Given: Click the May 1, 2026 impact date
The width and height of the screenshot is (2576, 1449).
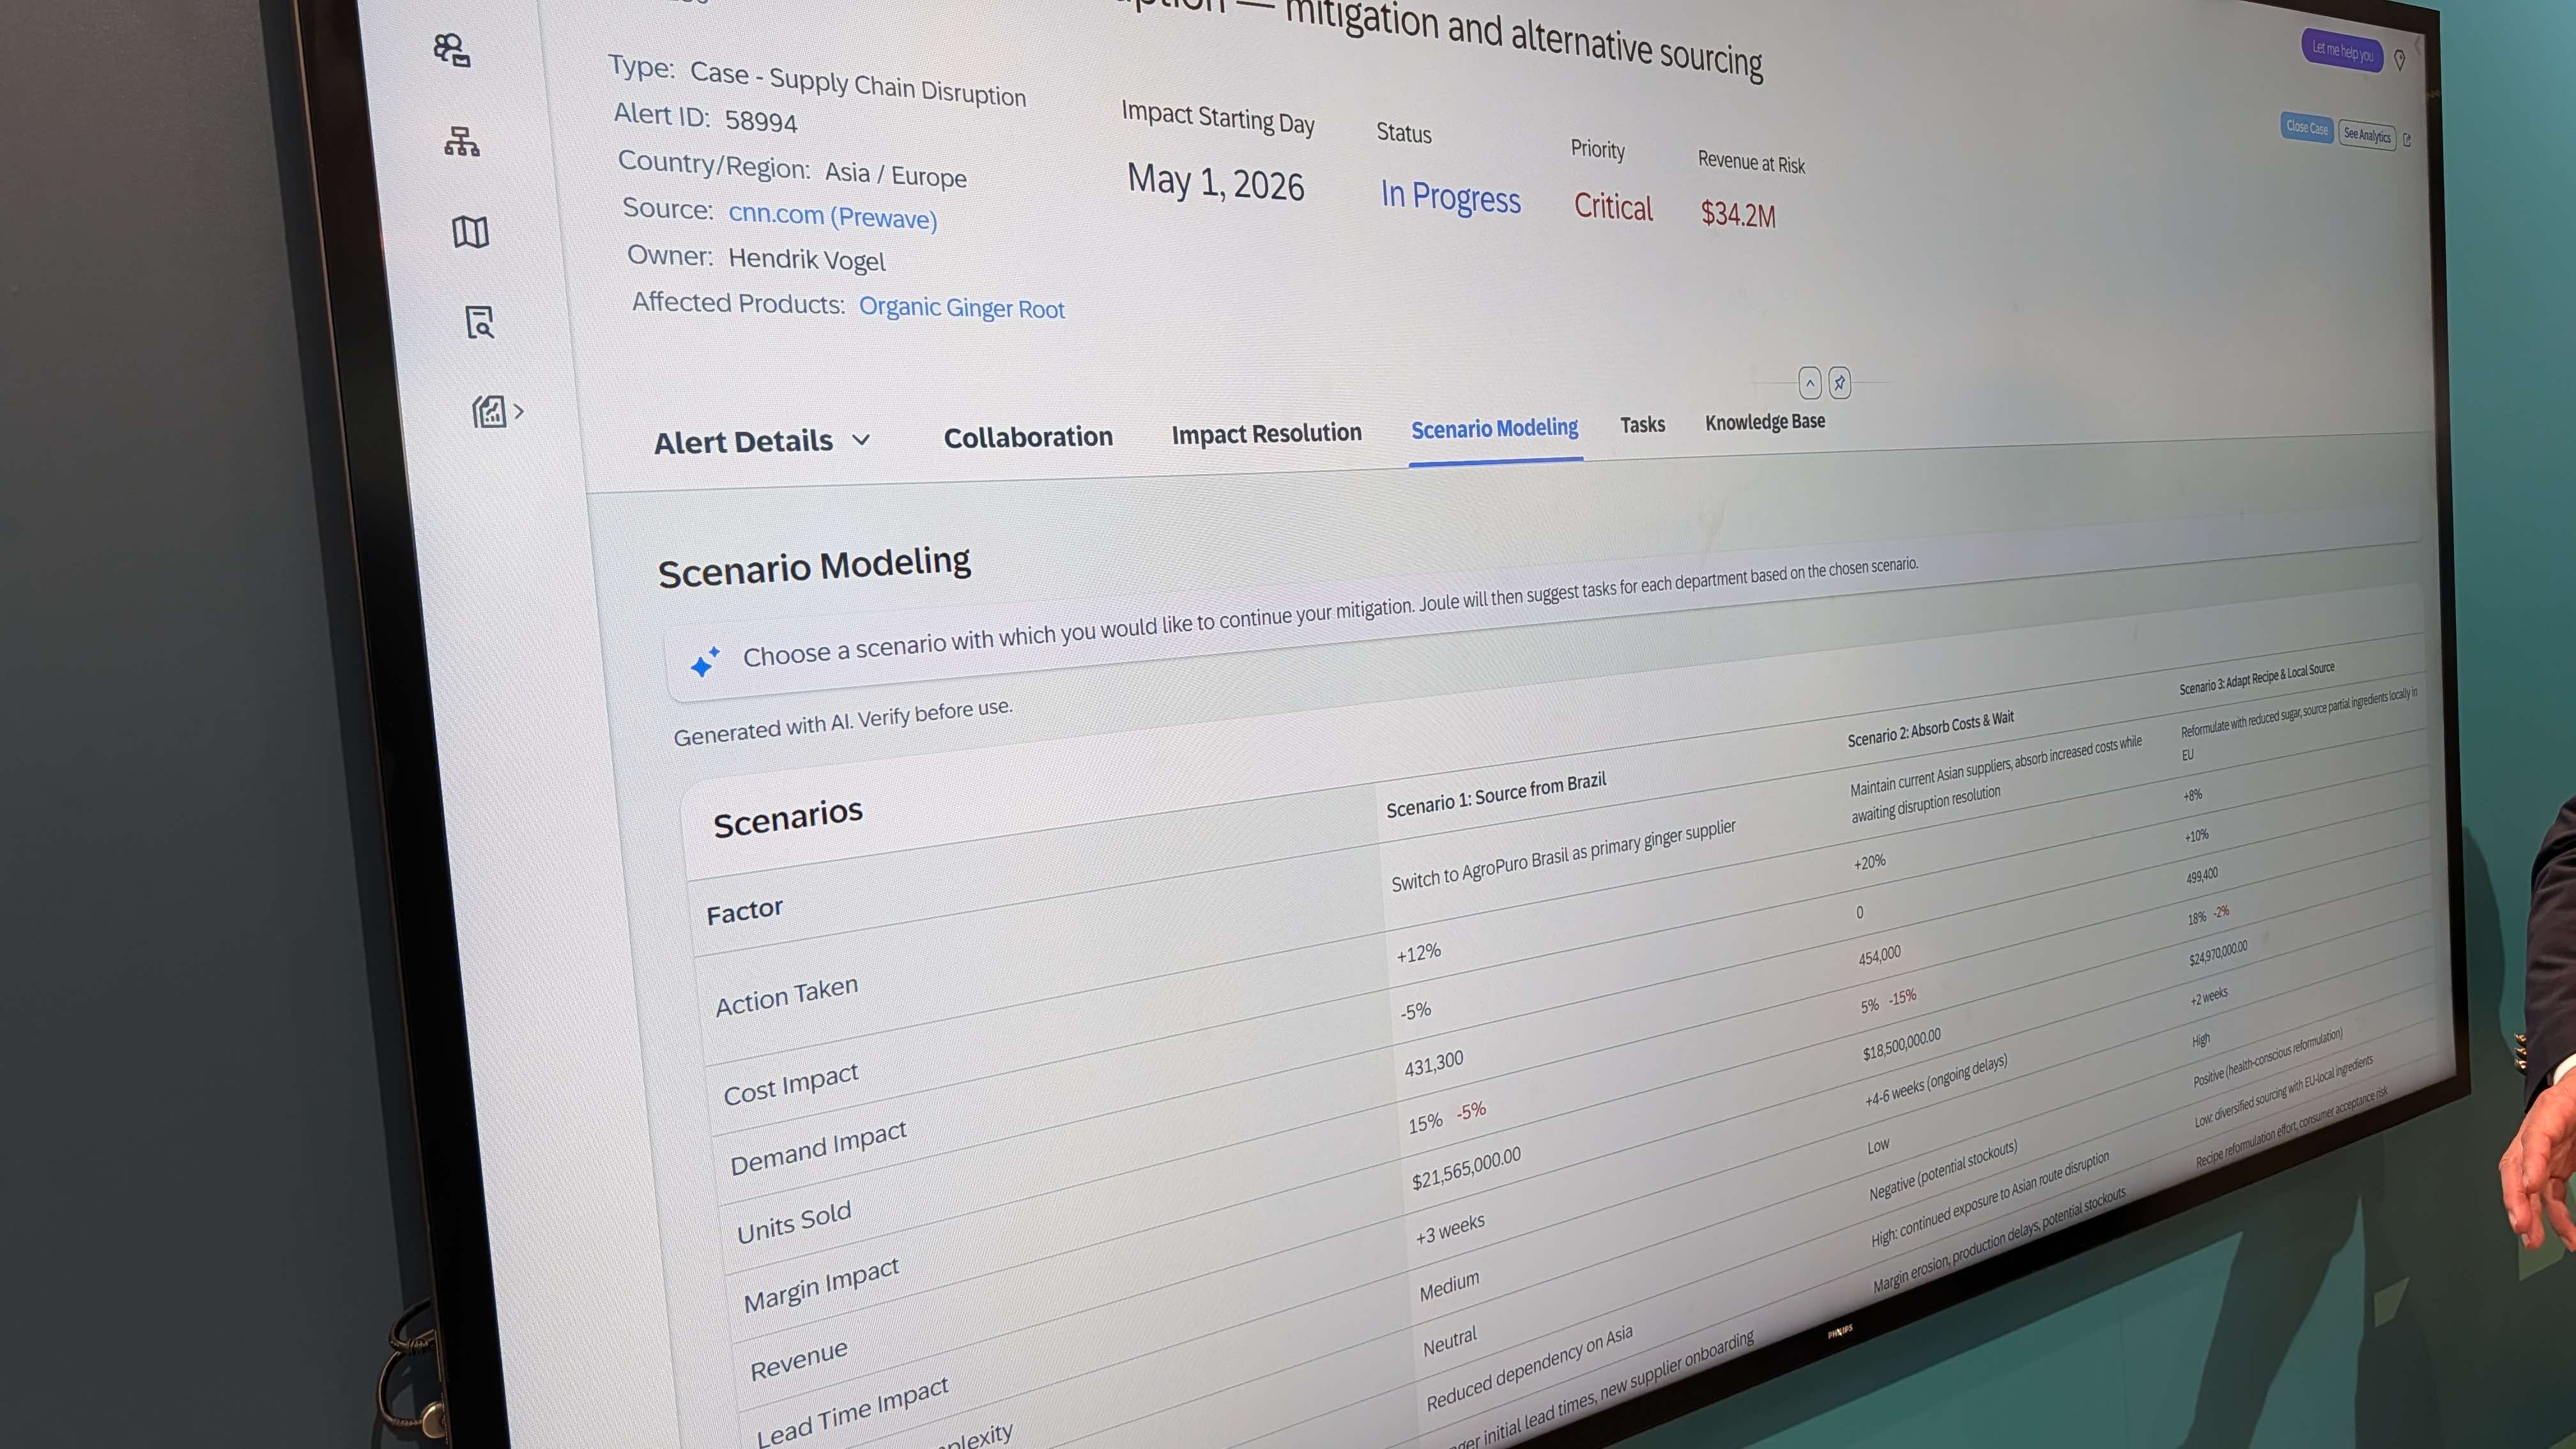Looking at the screenshot, I should (x=1216, y=183).
